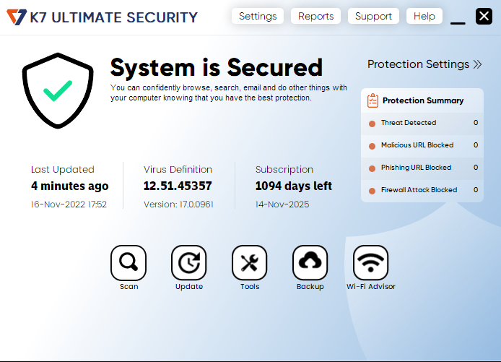The width and height of the screenshot is (501, 362).
Task: Click the subscription 1094 days left text
Action: tap(294, 186)
